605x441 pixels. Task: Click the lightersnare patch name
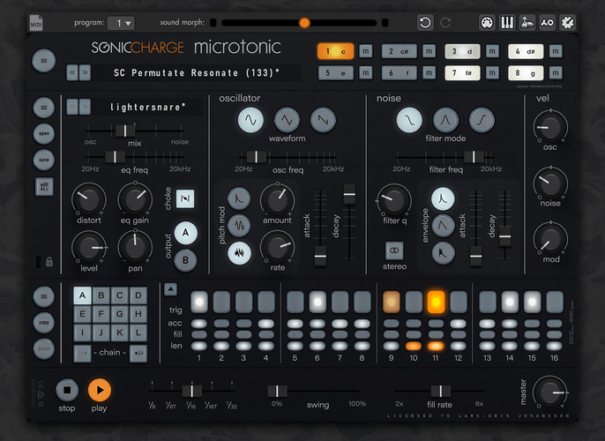[148, 107]
